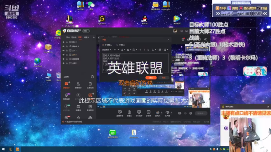Toggle preview eye icon in bottom bar
Viewport: 271px width, 152px height.
coord(185,113)
